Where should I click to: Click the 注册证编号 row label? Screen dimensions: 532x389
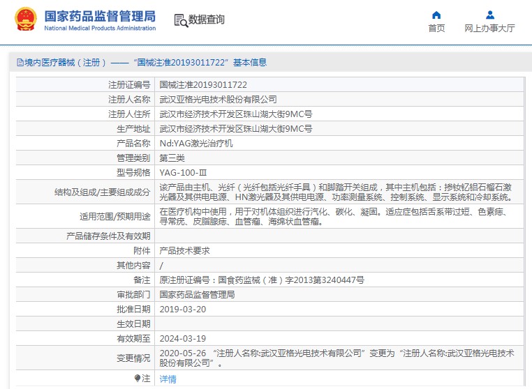click(129, 85)
